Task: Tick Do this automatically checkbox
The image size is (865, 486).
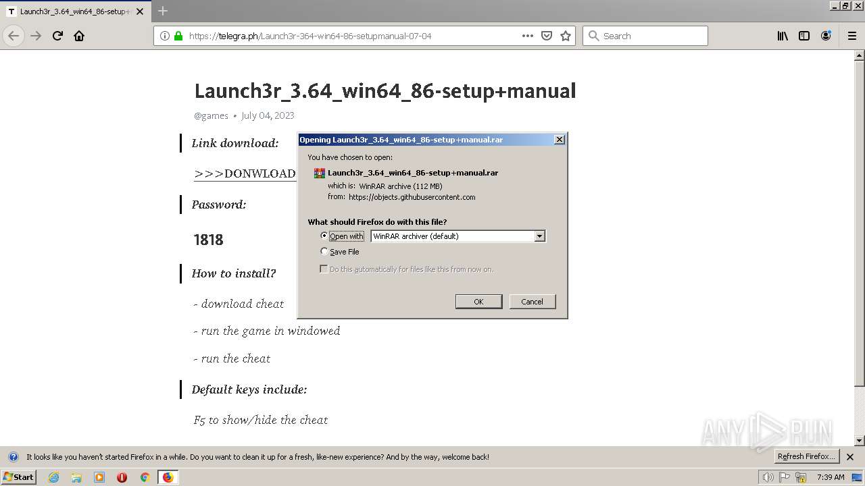Action: [x=324, y=269]
